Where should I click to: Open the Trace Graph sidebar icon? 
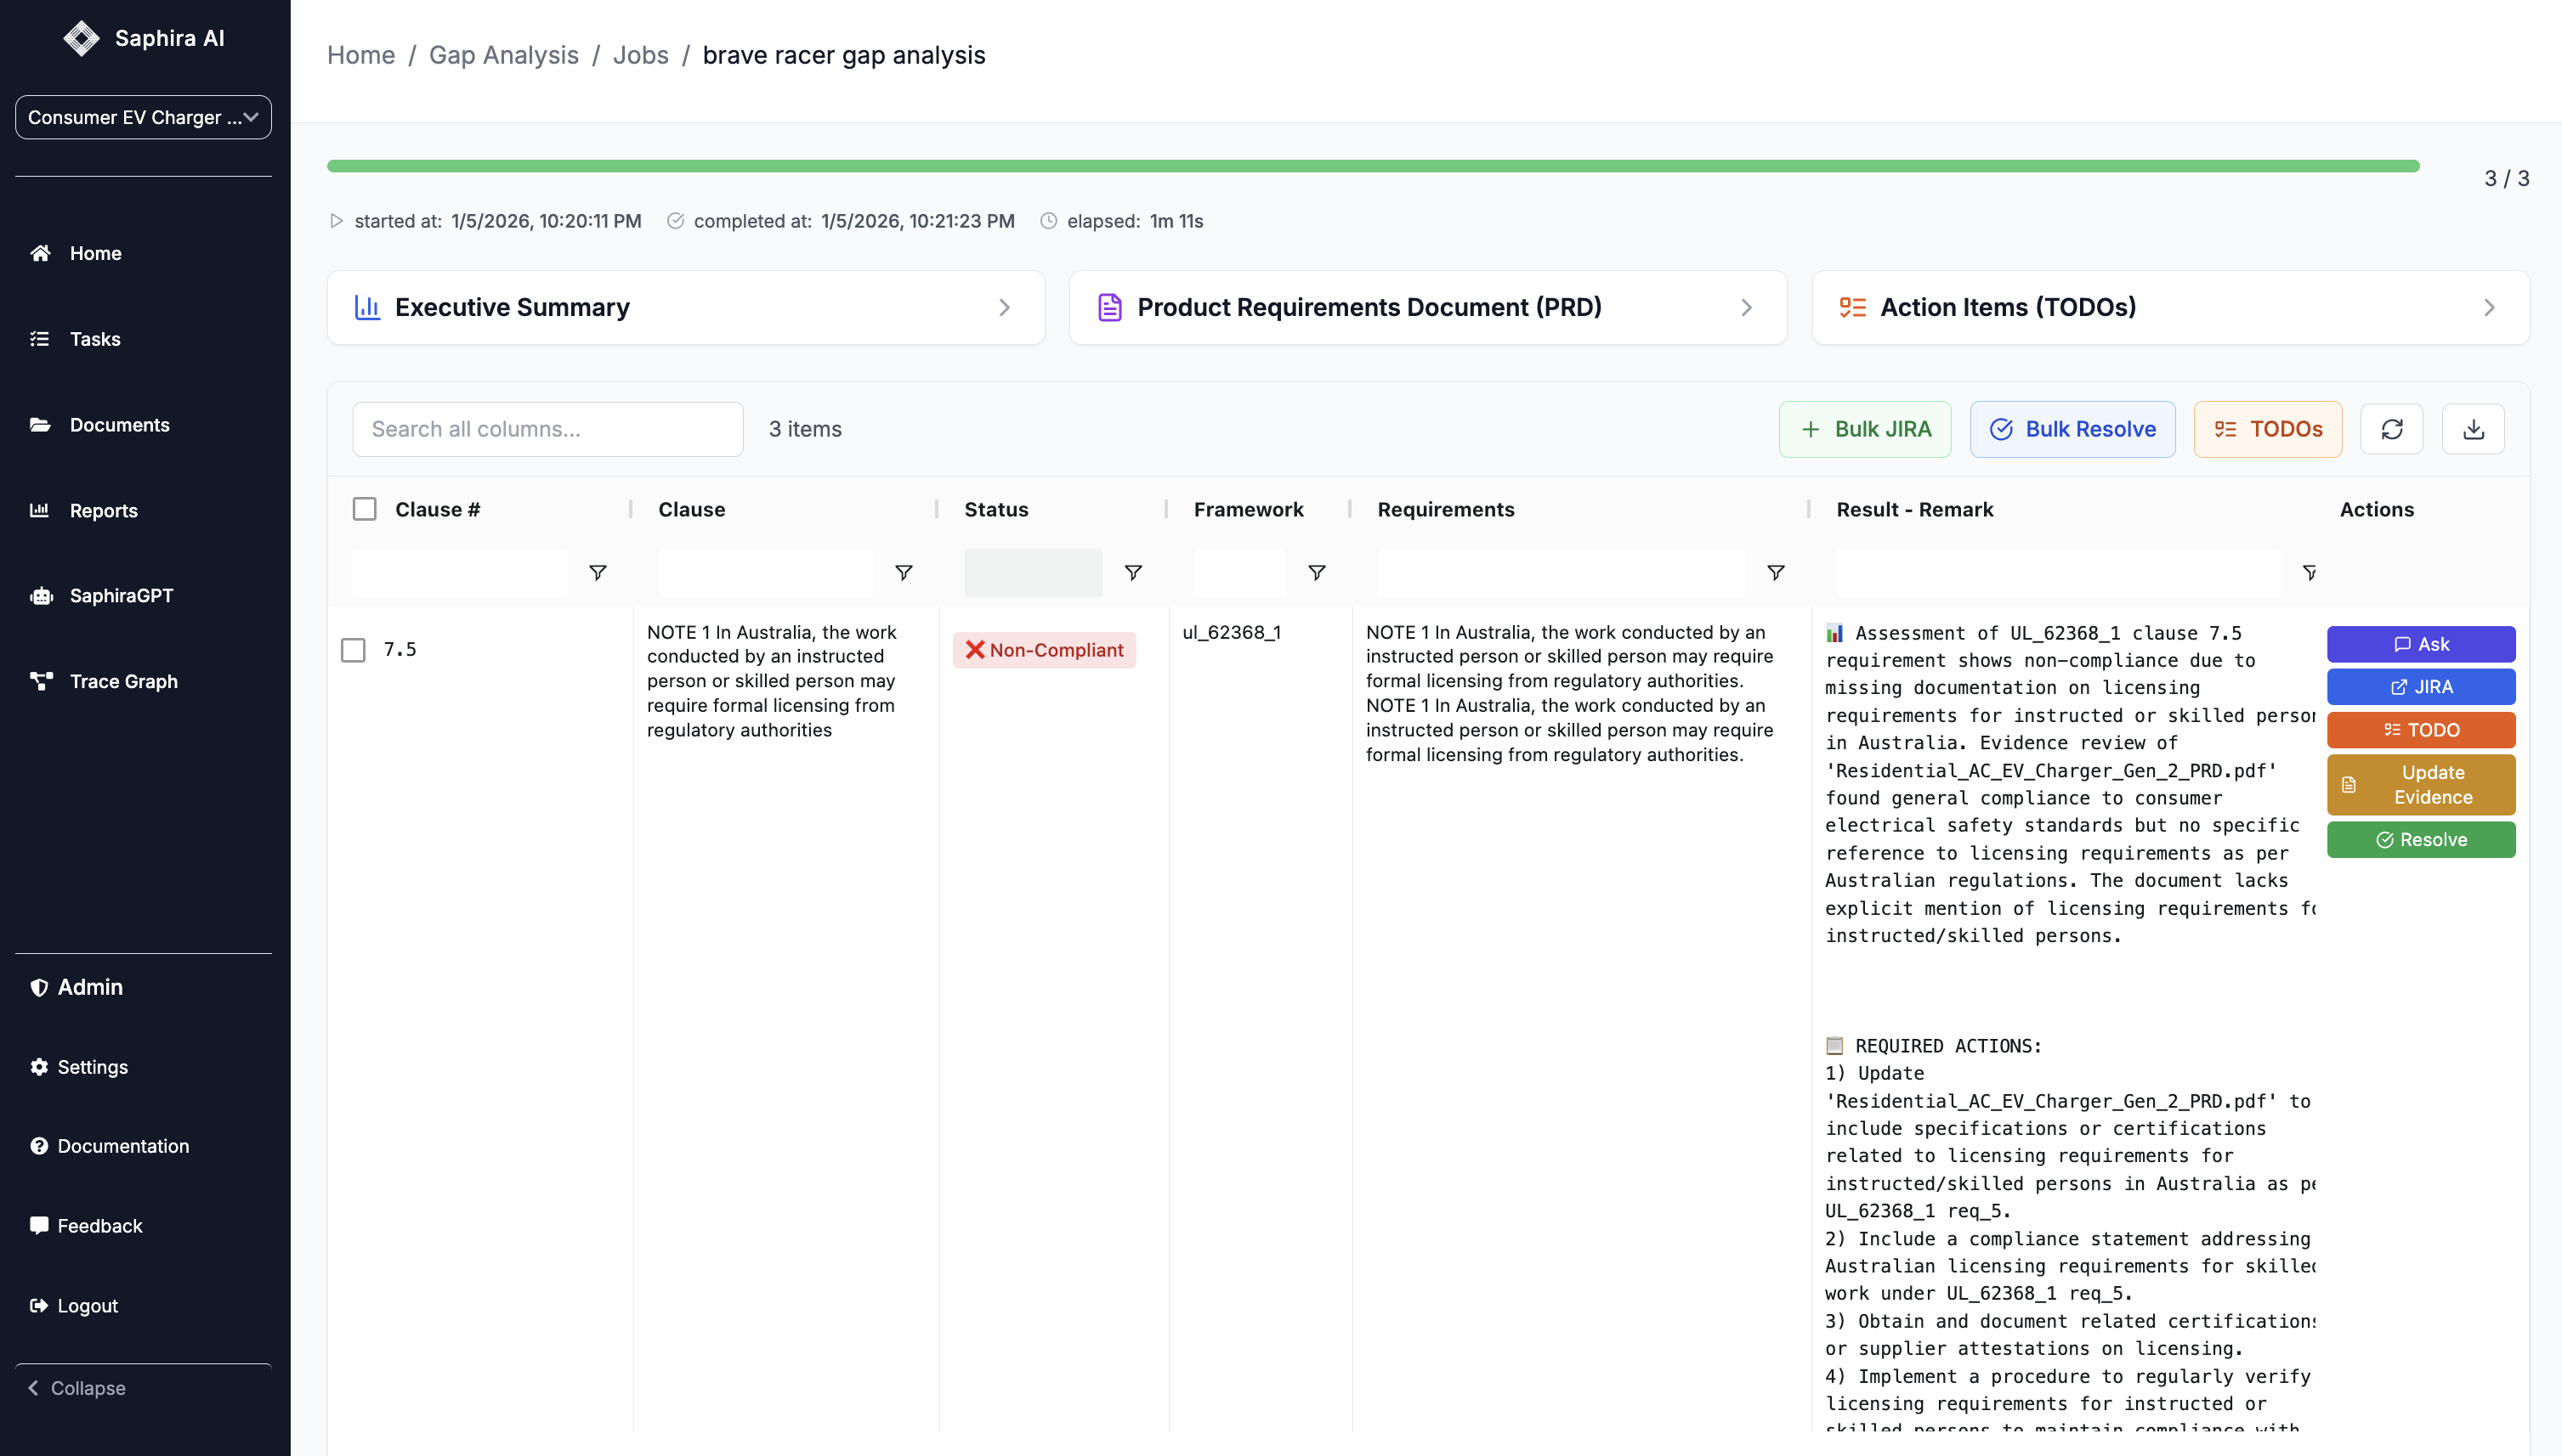point(41,681)
